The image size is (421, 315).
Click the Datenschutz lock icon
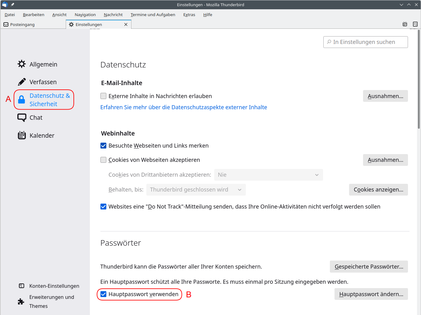pyautogui.click(x=21, y=100)
